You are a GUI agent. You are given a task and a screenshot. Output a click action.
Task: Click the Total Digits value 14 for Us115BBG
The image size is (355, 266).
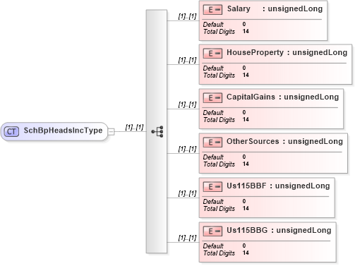tap(246, 253)
